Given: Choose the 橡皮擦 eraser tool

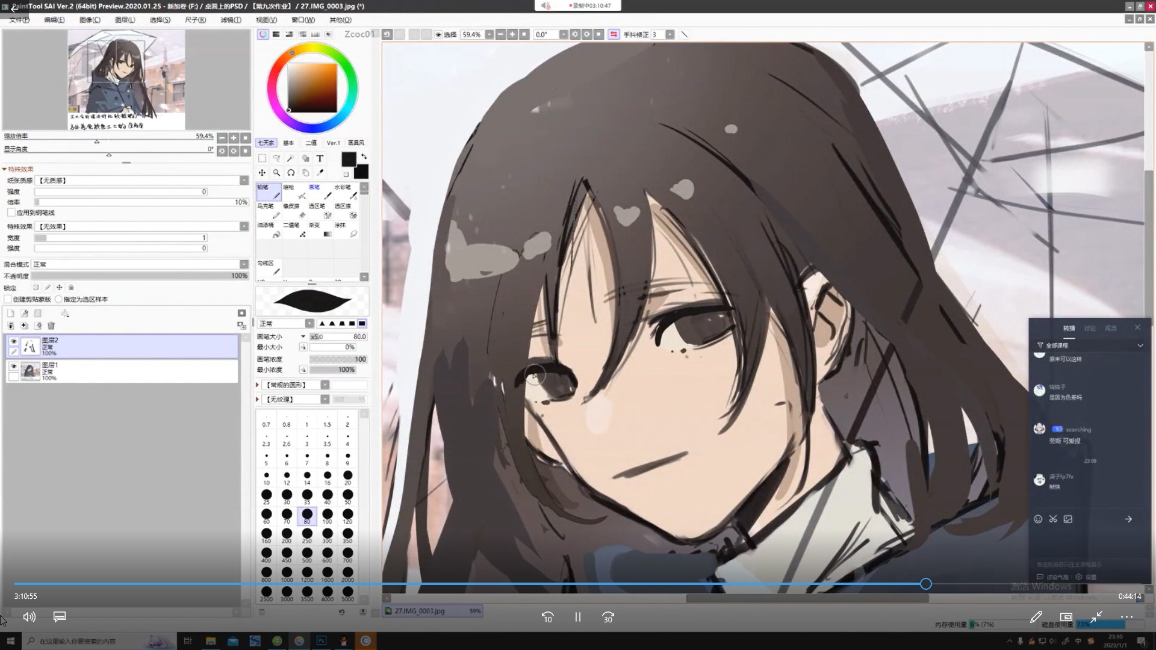Looking at the screenshot, I should point(294,211).
